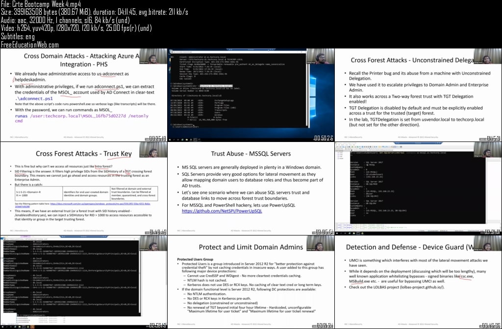Open the GroupDomain db.local terminal output thumbnail
Screen dimensions: 502x329
(x=83, y=282)
